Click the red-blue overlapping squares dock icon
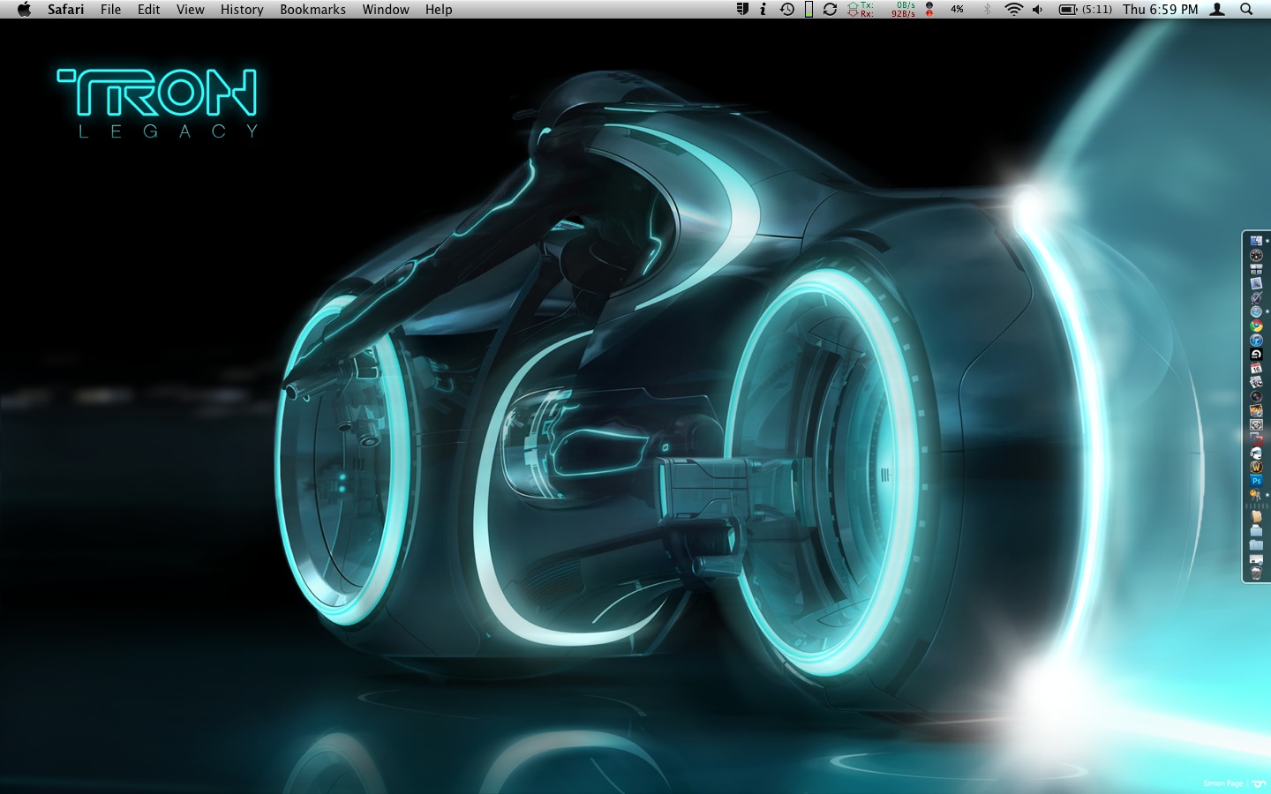1271x794 pixels. point(1256,438)
